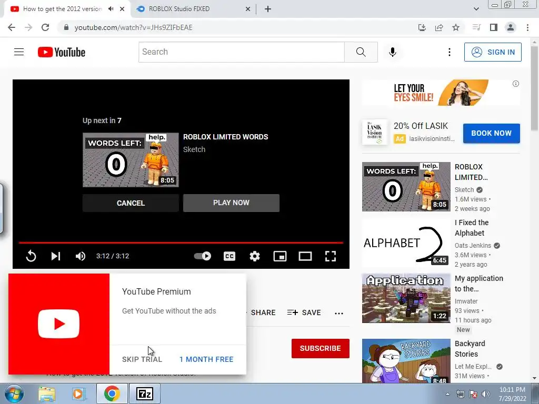This screenshot has height=404, width=539.
Task: Open Windows Start menu
Action: point(14,394)
